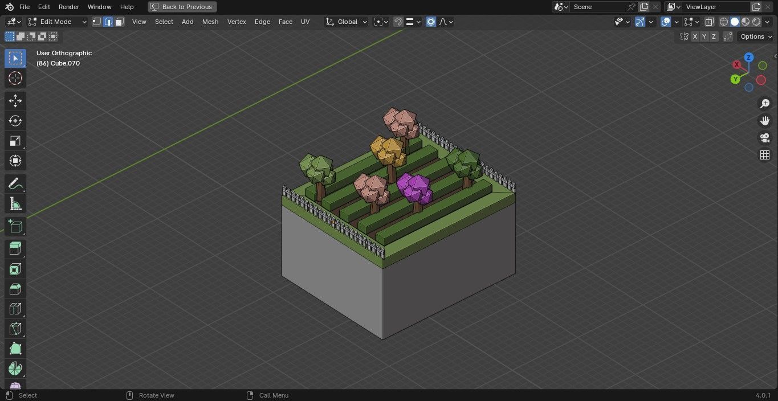Set selection mode to Extend
This screenshot has height=401, width=778.
pos(21,36)
